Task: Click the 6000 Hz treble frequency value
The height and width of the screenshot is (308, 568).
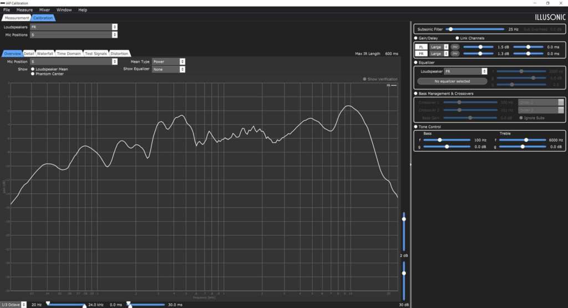Action: click(x=556, y=140)
